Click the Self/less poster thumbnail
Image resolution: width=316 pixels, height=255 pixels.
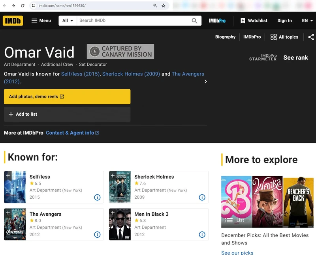pyautogui.click(x=15, y=187)
